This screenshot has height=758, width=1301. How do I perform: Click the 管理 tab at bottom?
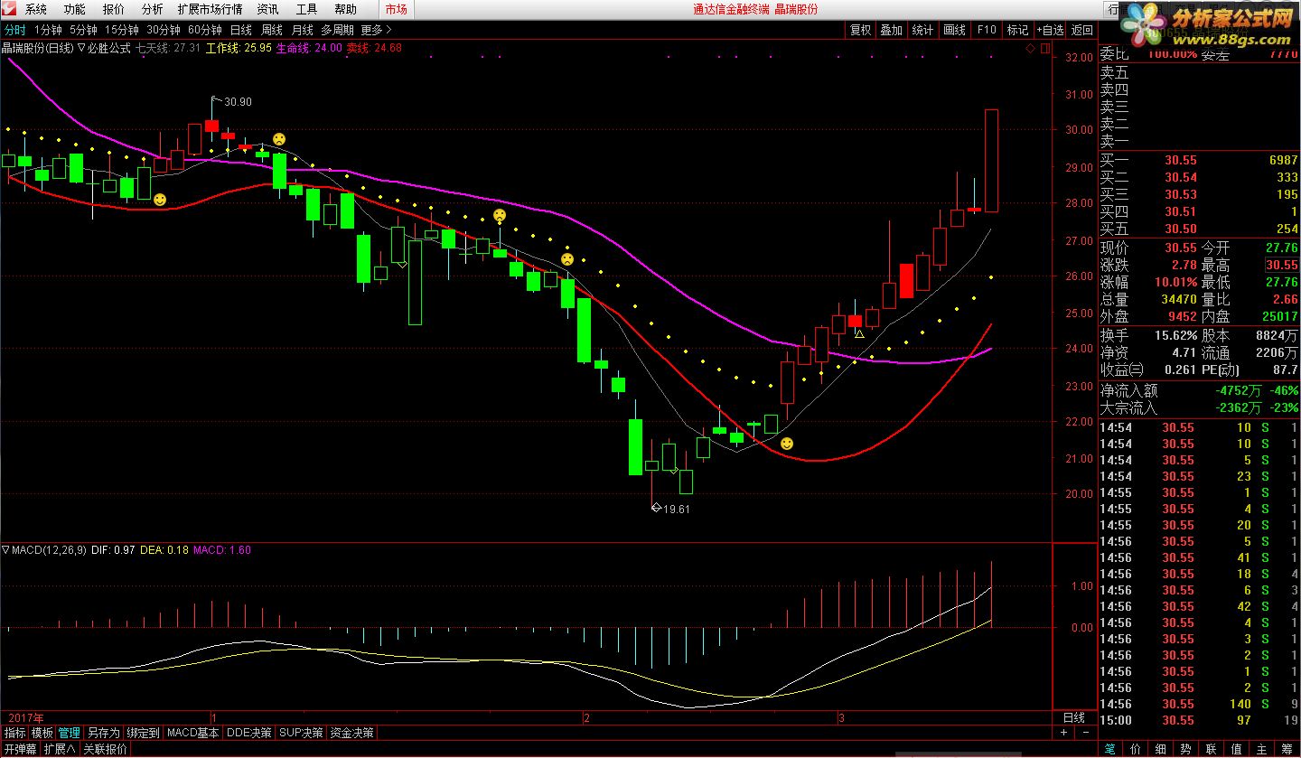70,733
